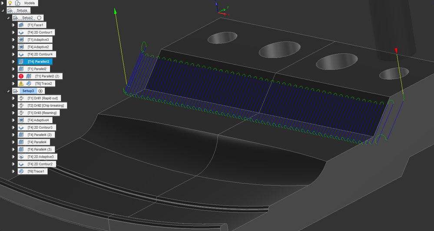The width and height of the screenshot is (434, 231).
Task: Toggle the Models lightbulb visibility icon
Action: (10, 3)
